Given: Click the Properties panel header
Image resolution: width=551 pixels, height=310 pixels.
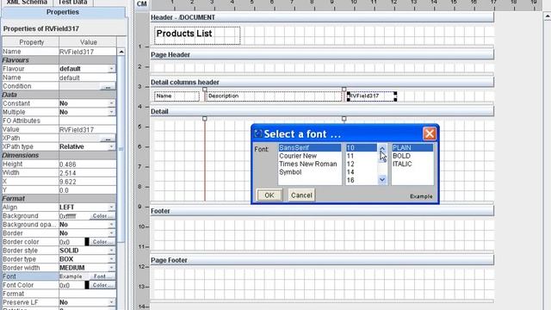Looking at the screenshot, I should pyautogui.click(x=63, y=12).
